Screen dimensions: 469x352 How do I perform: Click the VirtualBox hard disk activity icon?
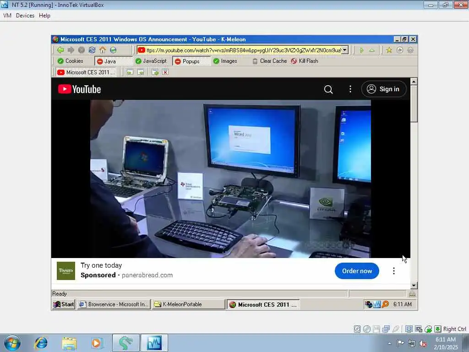point(357,329)
